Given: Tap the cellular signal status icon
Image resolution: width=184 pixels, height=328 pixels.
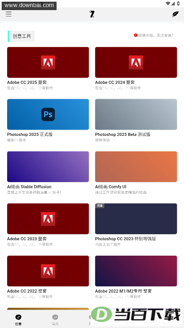Looking at the screenshot, I should [x=173, y=3].
